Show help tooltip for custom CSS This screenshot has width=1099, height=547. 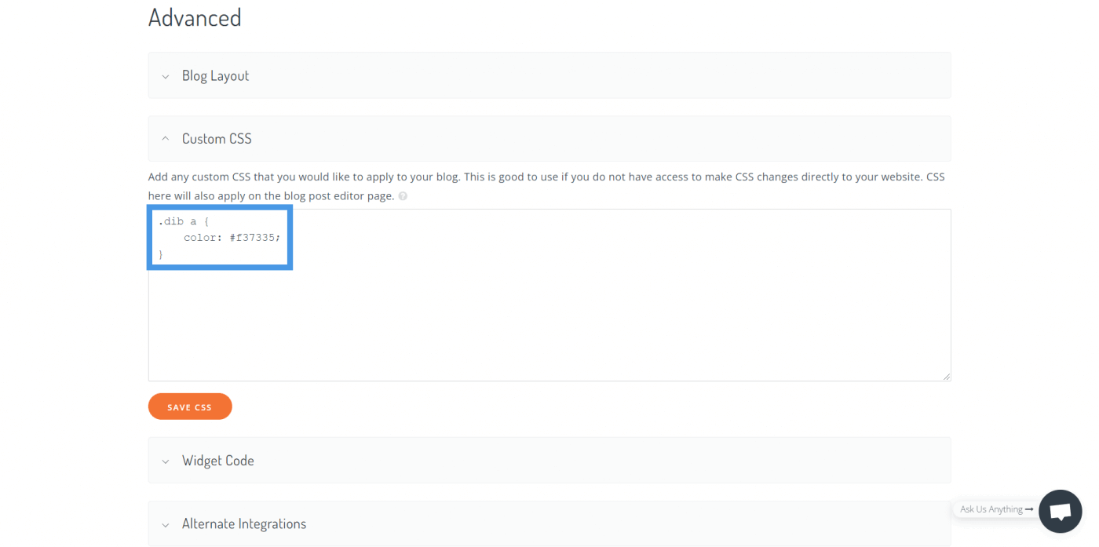click(403, 196)
